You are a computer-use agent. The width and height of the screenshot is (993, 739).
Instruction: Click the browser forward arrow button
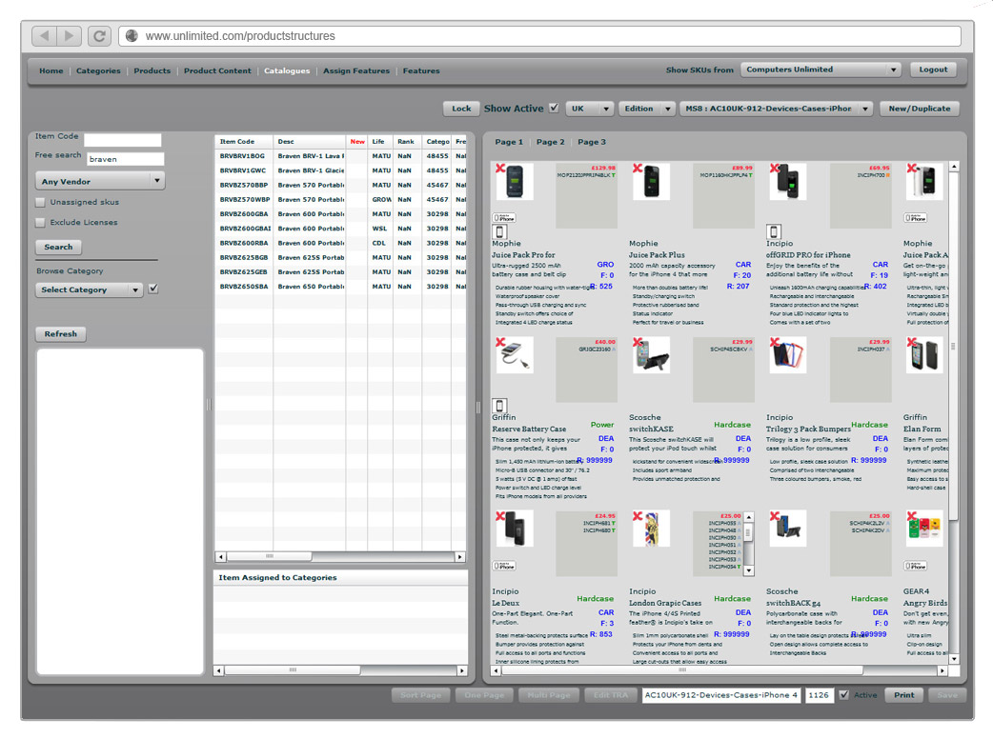69,36
